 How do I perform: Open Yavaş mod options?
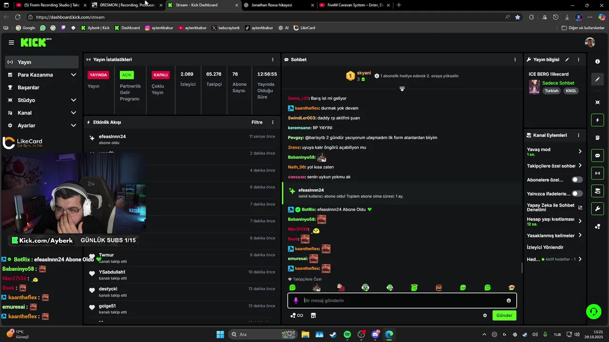[555, 152]
